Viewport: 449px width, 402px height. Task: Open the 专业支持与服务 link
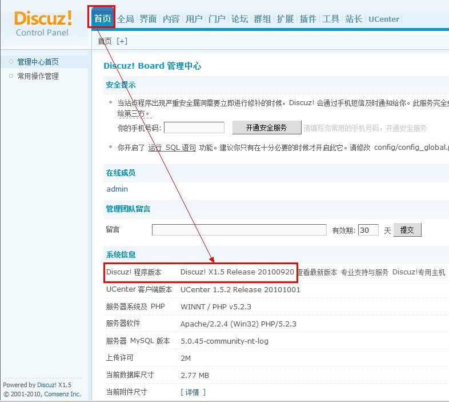(x=364, y=272)
